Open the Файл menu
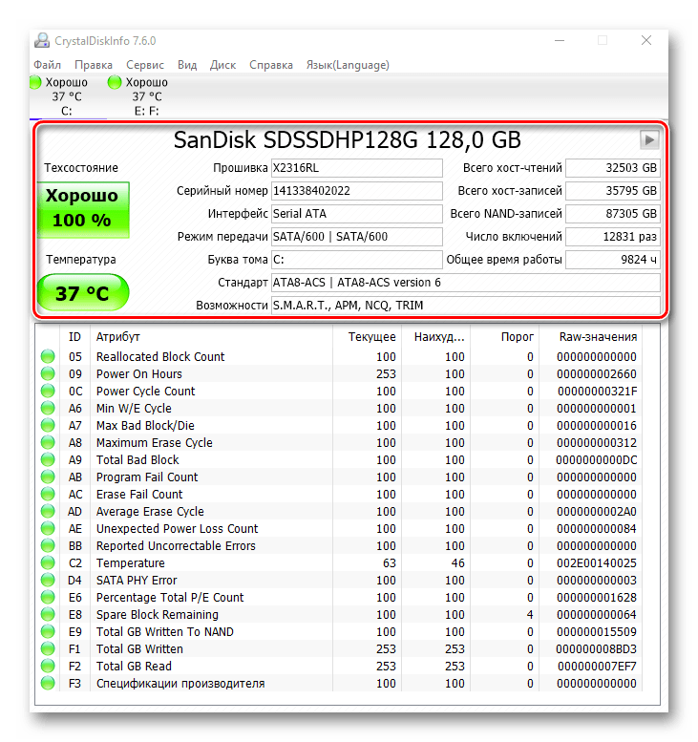Image resolution: width=698 pixels, height=742 pixels. coord(47,65)
